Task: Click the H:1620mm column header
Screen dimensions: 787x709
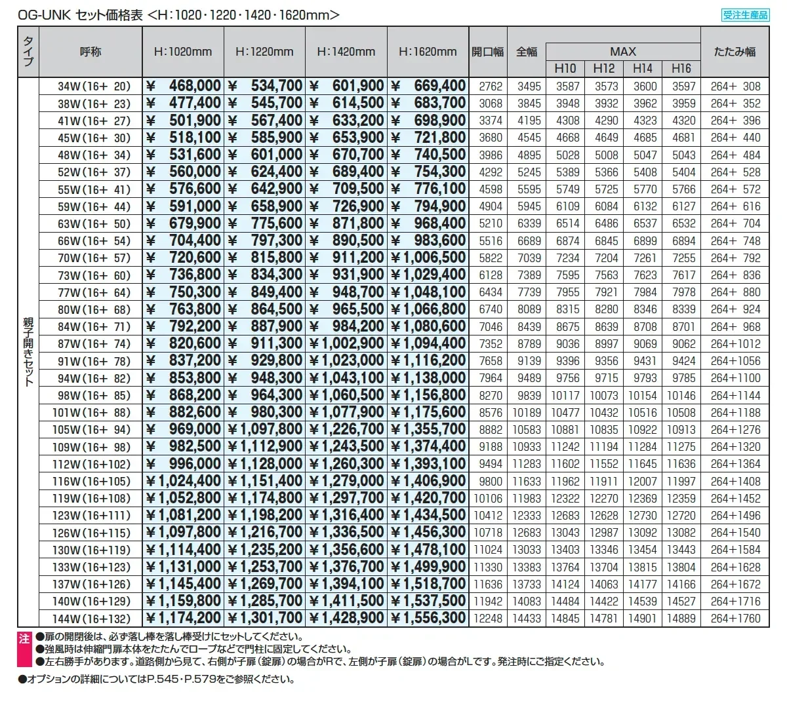Action: tap(428, 52)
